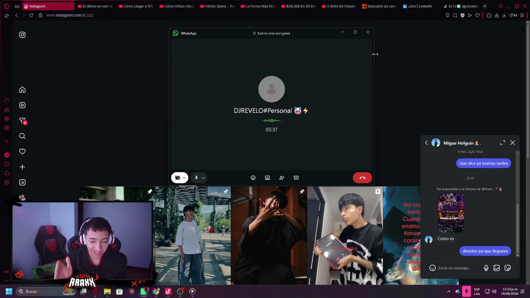This screenshot has height=298, width=530.
Task: Open File Explorer from the taskbar
Action: click(107, 291)
